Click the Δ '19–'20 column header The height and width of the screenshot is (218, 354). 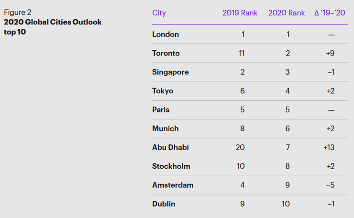330,13
